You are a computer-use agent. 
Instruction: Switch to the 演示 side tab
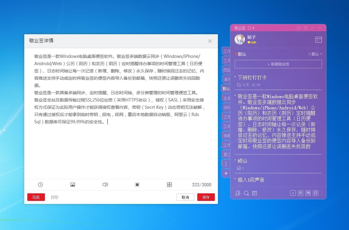point(226,79)
